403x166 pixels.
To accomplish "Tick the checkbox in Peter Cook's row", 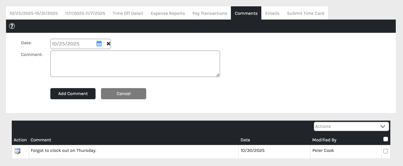I will (386, 151).
